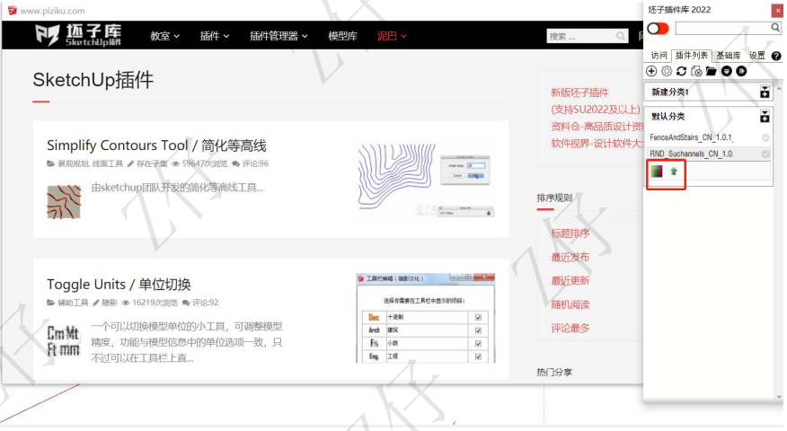
Task: Sort by 评论最多
Action: (x=570, y=328)
